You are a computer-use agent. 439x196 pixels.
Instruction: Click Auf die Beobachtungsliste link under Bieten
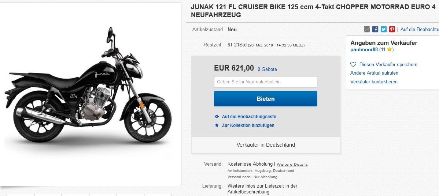tap(249, 117)
